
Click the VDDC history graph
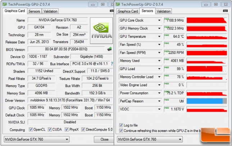click(207, 109)
